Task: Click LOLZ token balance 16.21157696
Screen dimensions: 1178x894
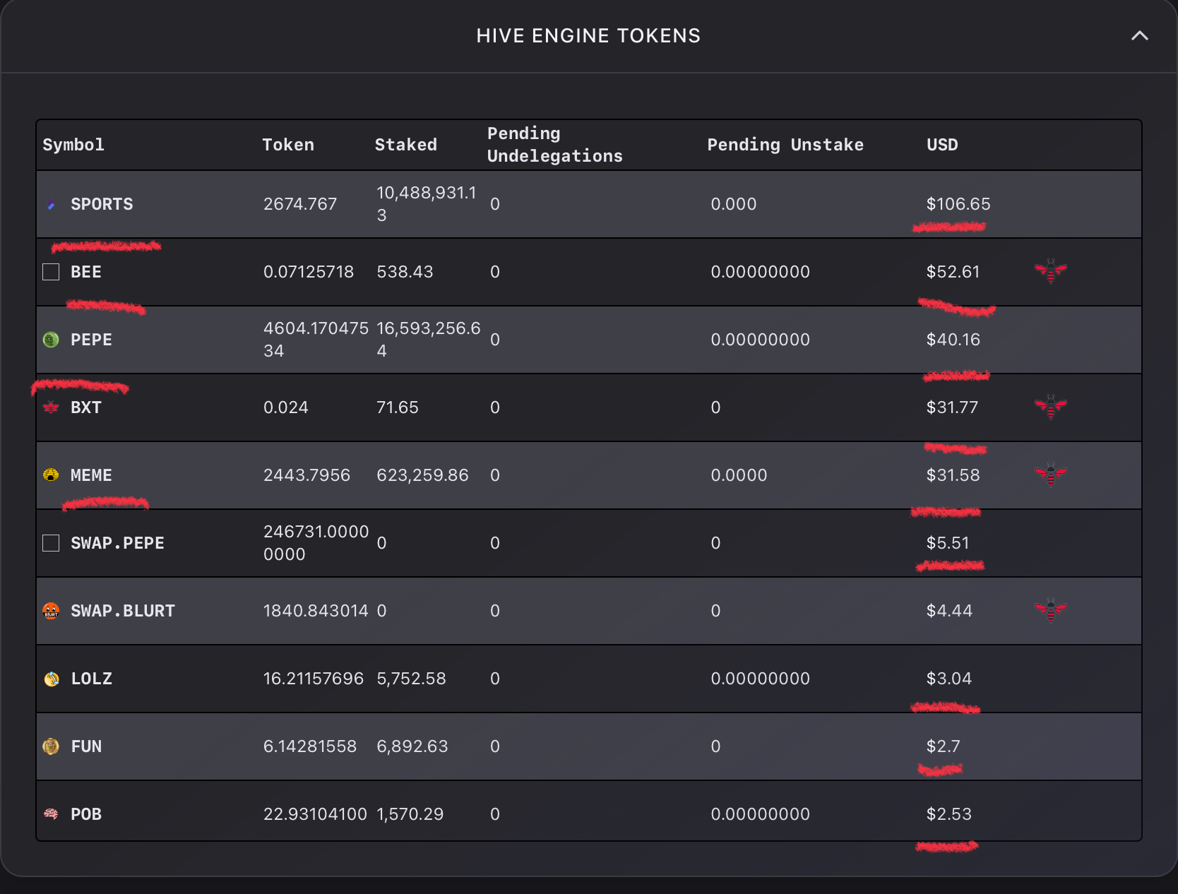Action: click(314, 679)
